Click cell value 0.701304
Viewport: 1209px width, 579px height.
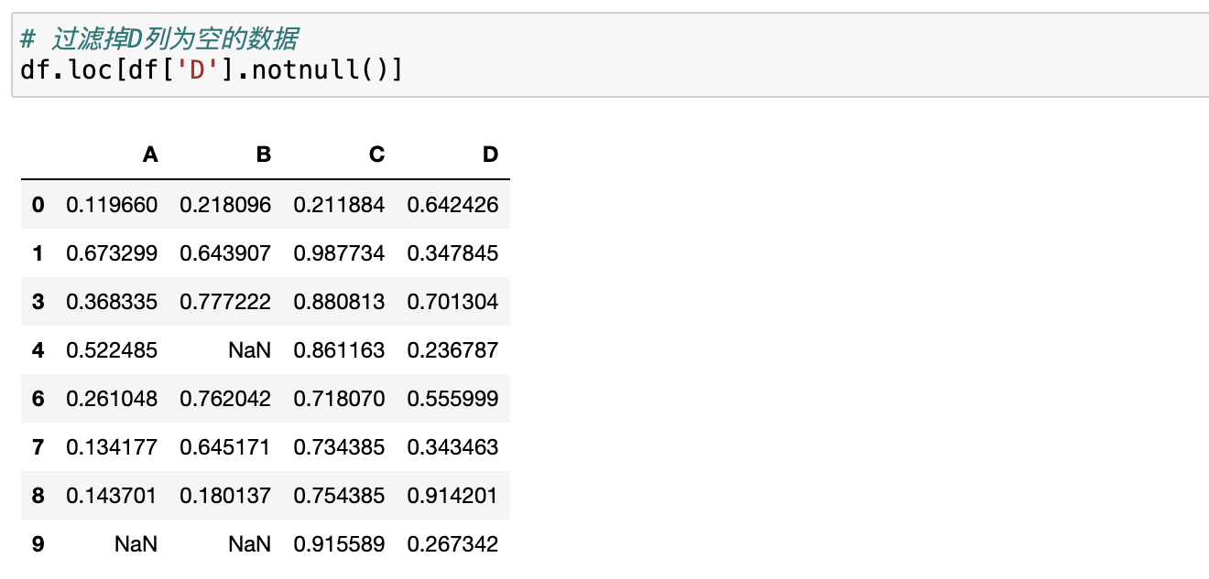(x=452, y=301)
